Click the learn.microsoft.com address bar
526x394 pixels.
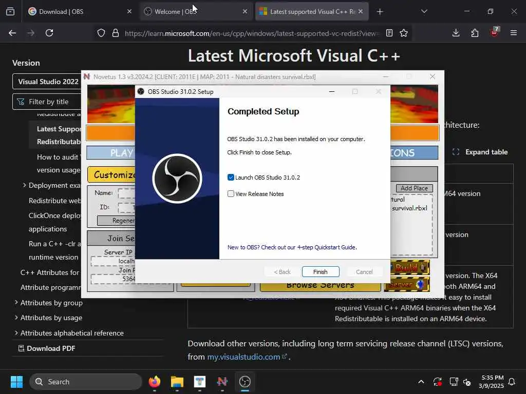(x=252, y=33)
